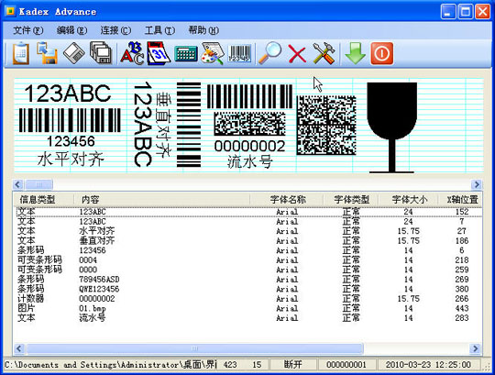Click the calendar date icon
This screenshot has height=375, width=495.
159,54
